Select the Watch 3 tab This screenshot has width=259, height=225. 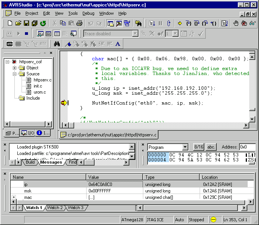[x=76, y=208]
